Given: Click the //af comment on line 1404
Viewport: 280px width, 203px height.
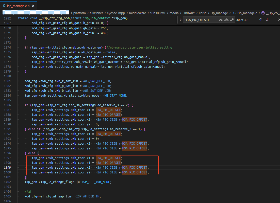Looking at the screenshot, I should pos(28,191).
